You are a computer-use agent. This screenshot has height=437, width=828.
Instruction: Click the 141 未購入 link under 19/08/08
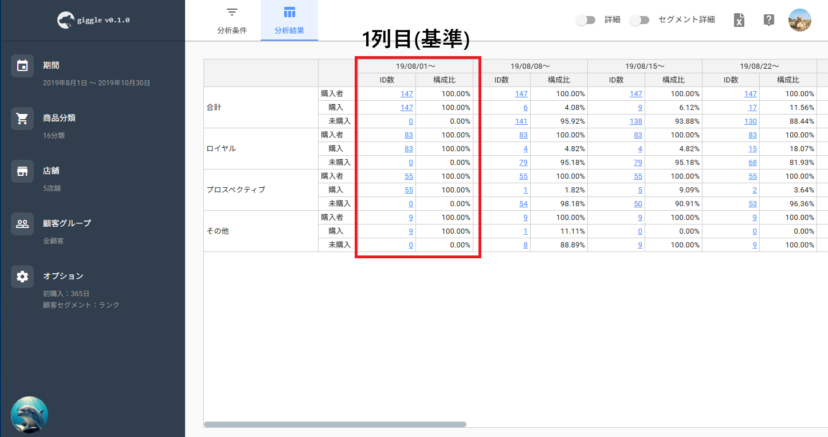click(521, 121)
